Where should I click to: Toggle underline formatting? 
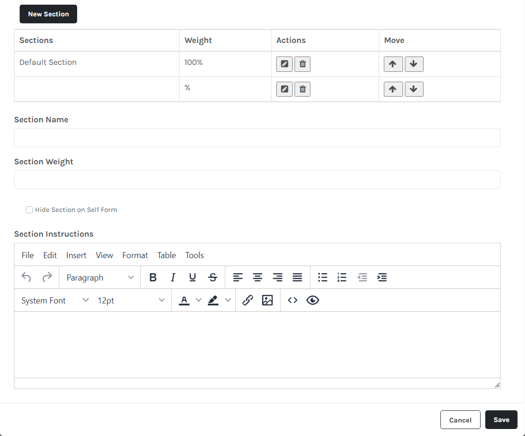point(193,277)
